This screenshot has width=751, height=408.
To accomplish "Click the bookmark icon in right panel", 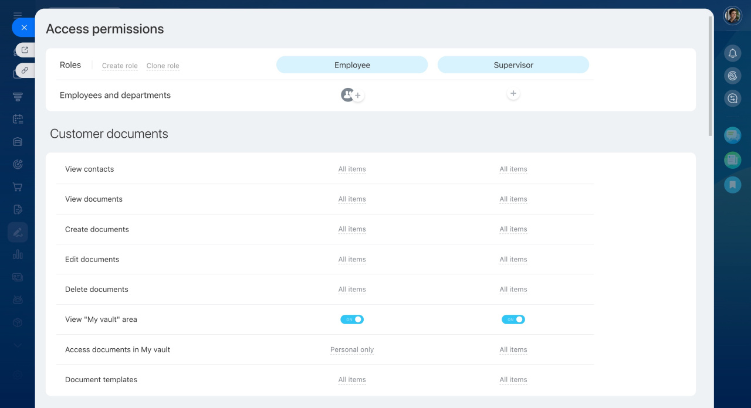I will pos(732,185).
